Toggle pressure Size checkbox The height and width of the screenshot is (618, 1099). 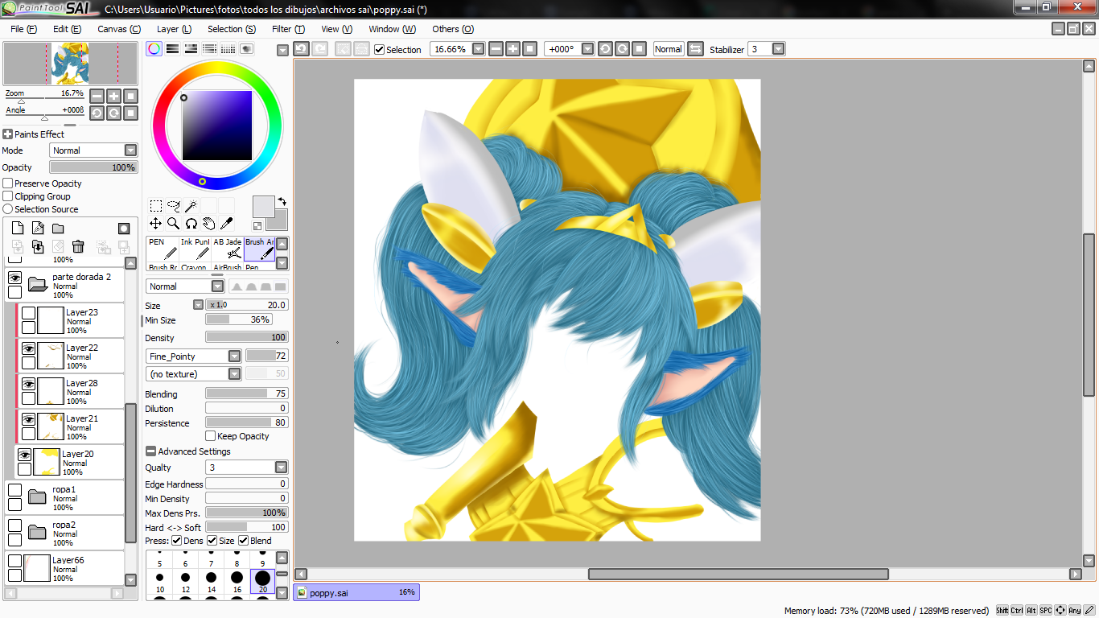212,541
